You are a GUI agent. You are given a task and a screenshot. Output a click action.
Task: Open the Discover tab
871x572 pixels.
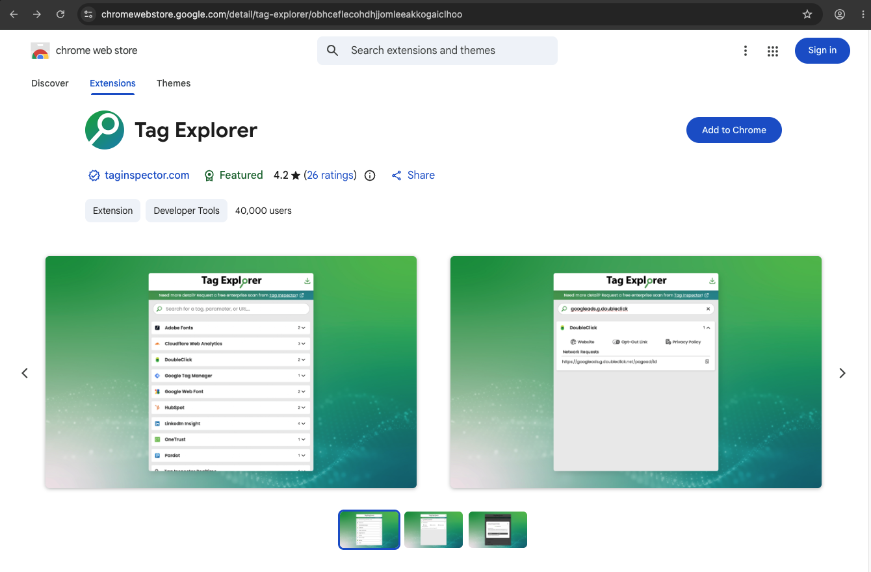(50, 83)
